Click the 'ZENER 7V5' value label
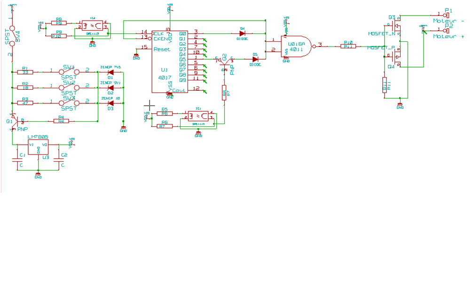The image size is (474, 296). [x=111, y=67]
